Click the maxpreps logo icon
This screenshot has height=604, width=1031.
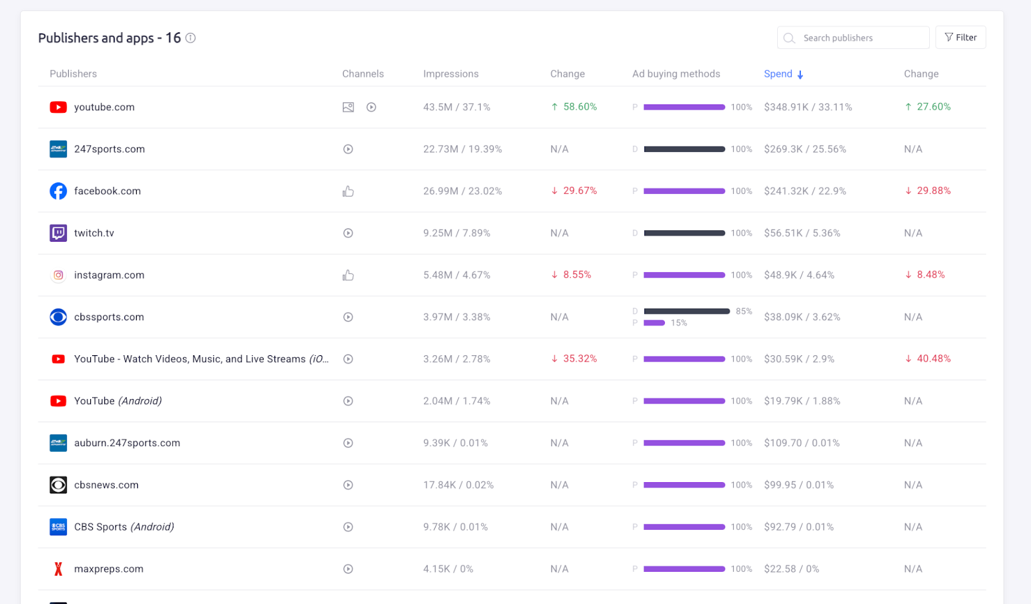click(x=58, y=569)
